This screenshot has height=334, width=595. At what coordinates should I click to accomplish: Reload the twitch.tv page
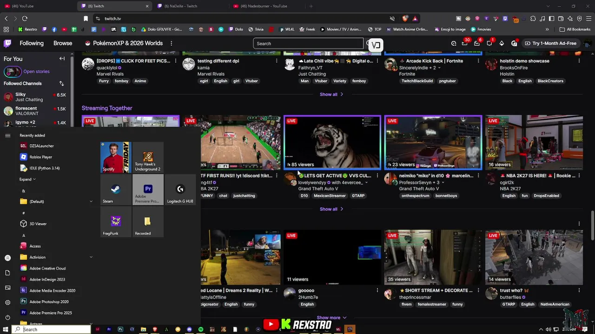(x=25, y=19)
